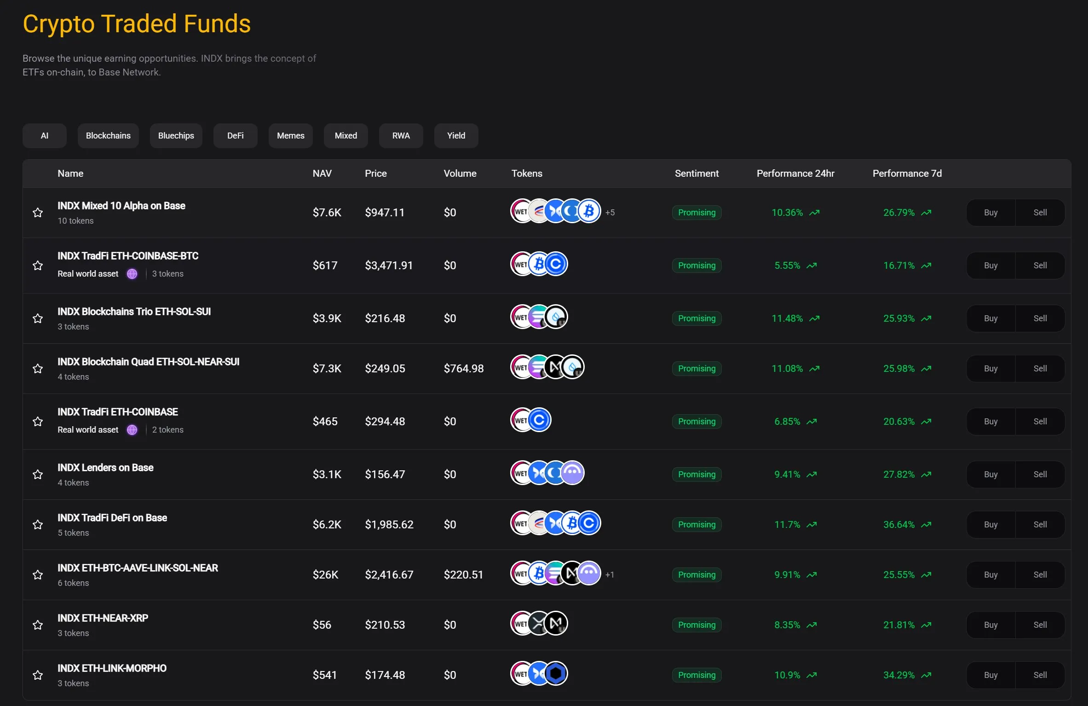The height and width of the screenshot is (706, 1088).
Task: Filter by Bluechips category
Action: 176,136
